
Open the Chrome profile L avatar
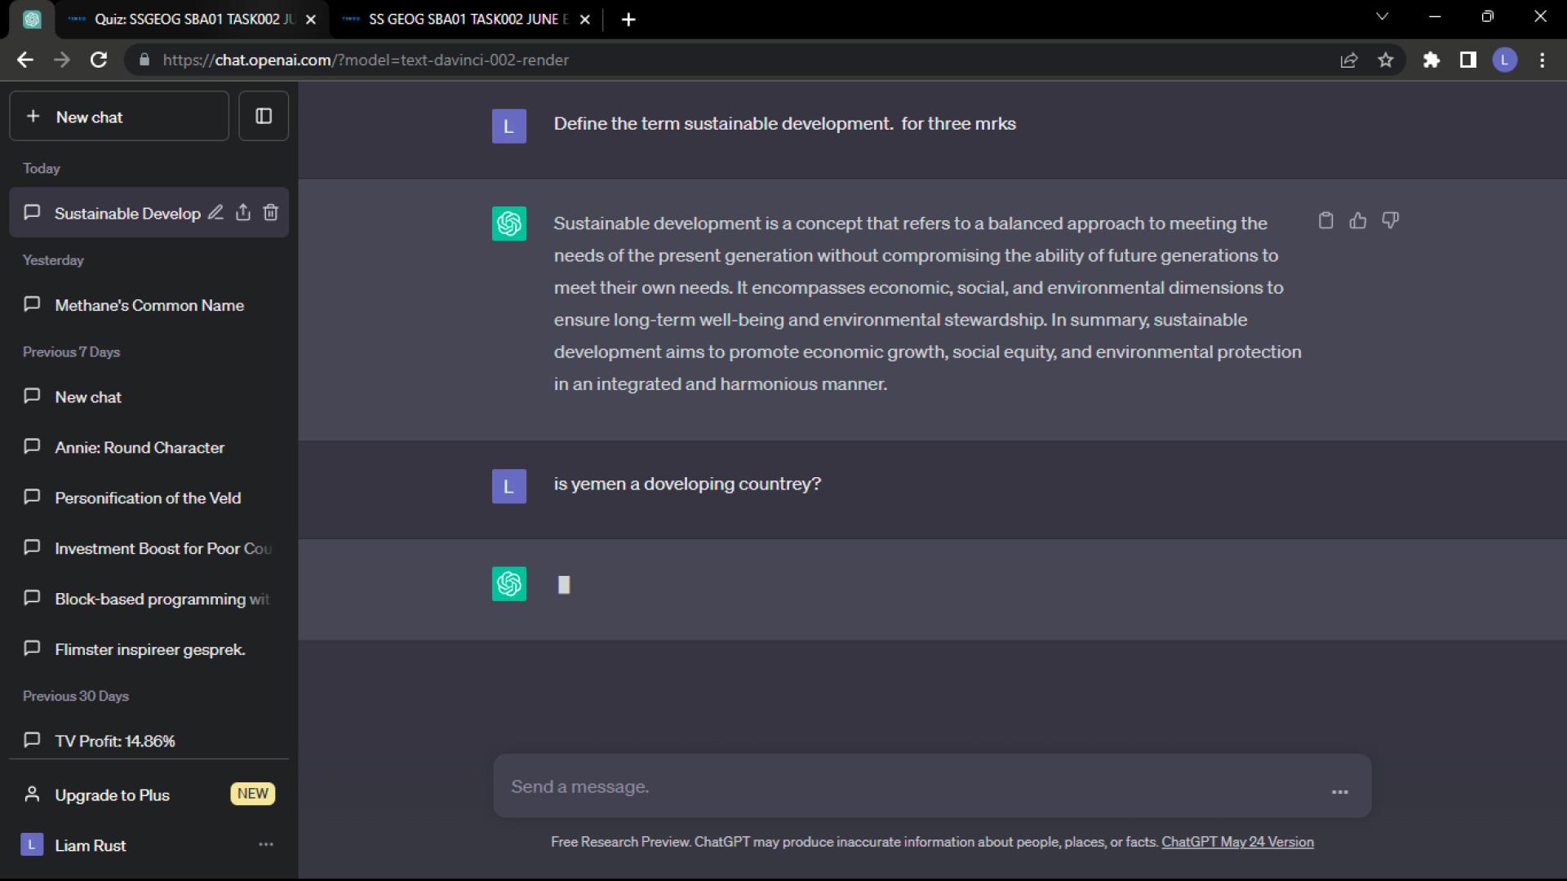coord(1505,60)
